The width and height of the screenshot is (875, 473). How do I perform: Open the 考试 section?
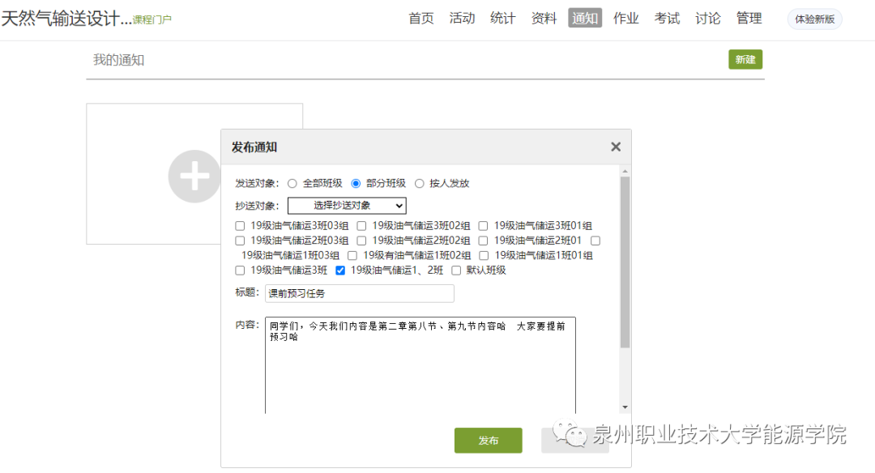coord(667,18)
